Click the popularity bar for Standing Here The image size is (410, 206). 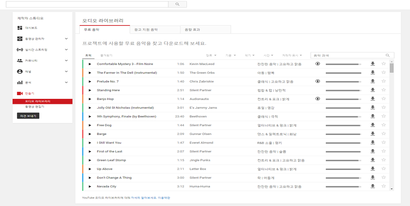[343, 91]
